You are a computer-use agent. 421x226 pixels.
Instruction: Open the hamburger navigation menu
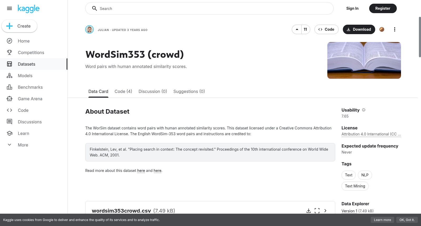point(9,8)
